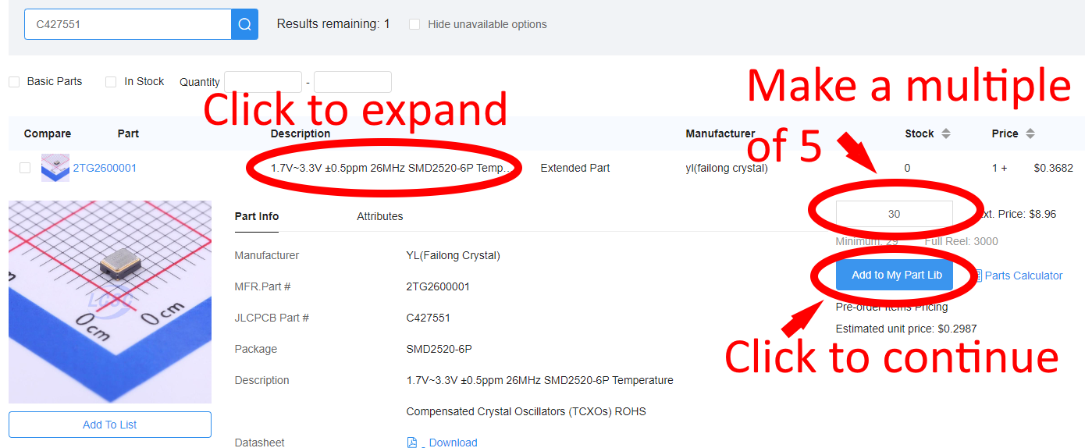Click the Add To List button
The image size is (1085, 448).
click(110, 425)
